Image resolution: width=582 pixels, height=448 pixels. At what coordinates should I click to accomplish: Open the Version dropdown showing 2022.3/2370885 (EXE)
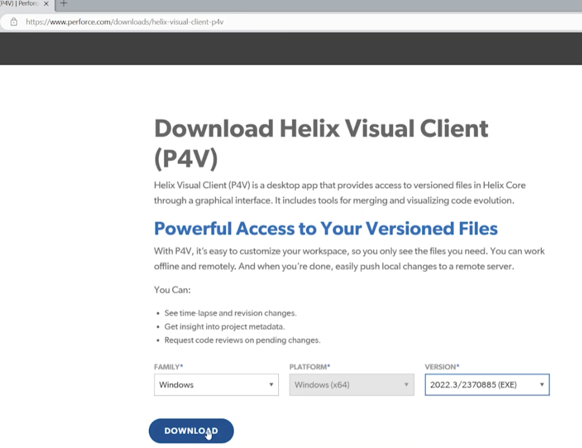pos(487,385)
